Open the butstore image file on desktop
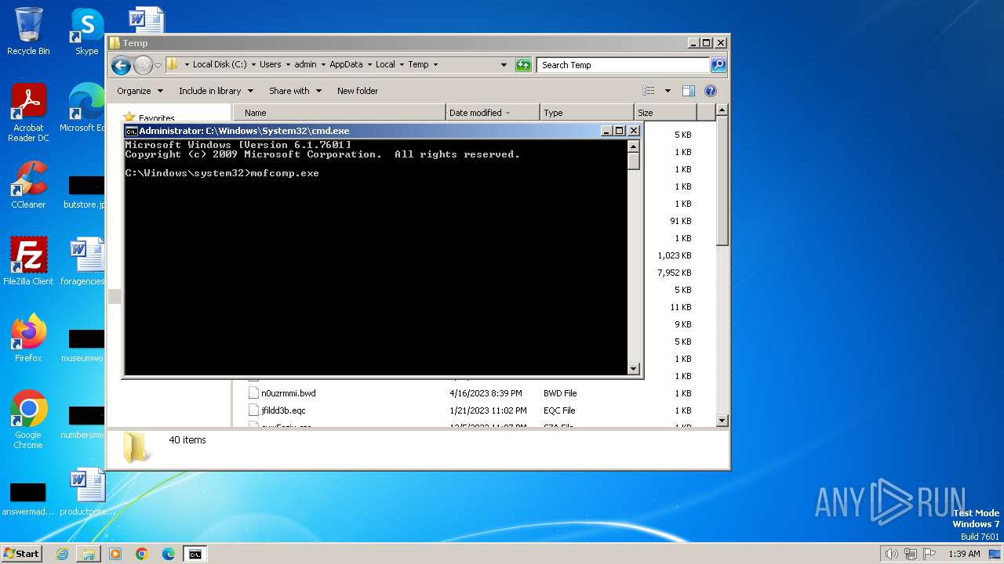The height and width of the screenshot is (564, 1004). click(x=85, y=191)
